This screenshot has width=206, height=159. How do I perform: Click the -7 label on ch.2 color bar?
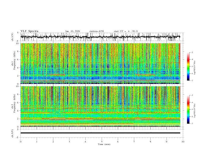(192, 124)
